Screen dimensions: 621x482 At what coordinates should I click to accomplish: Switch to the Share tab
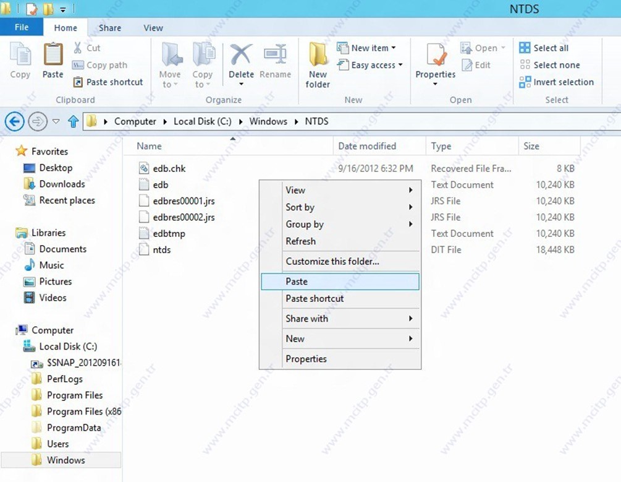[x=110, y=28]
